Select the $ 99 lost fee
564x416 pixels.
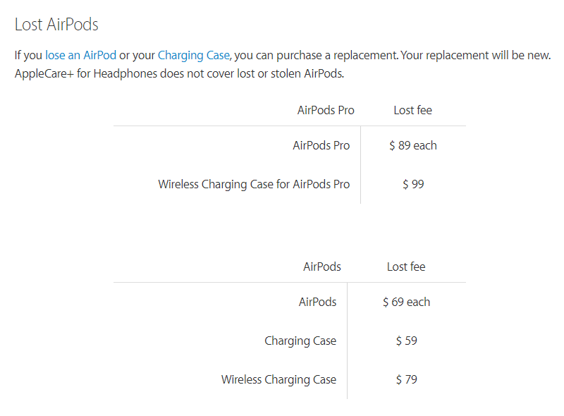coord(412,185)
